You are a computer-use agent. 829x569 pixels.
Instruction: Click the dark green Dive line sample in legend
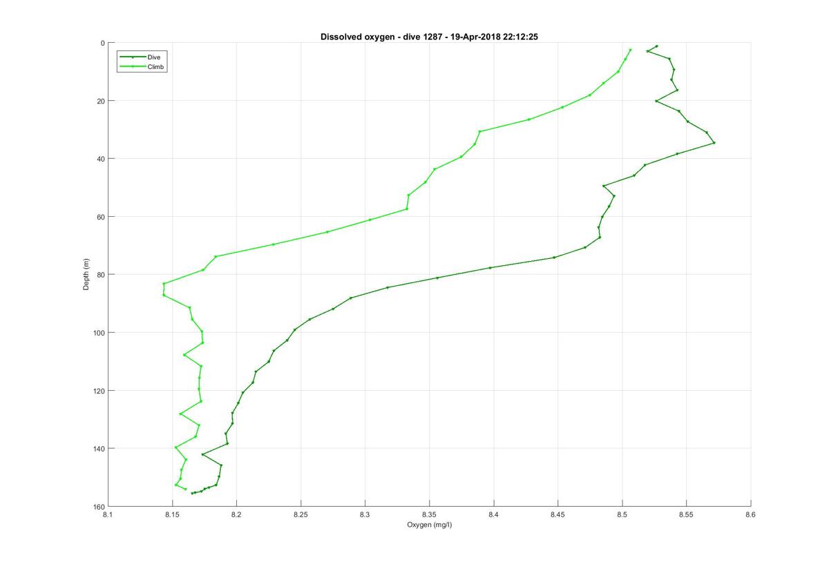[133, 57]
